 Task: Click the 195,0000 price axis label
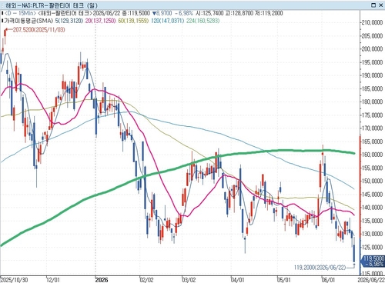[372, 62]
